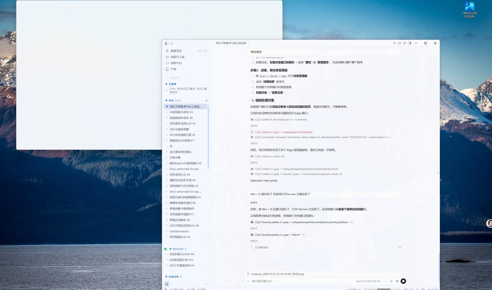Open conversation 发布录用公示 #4

(186, 174)
